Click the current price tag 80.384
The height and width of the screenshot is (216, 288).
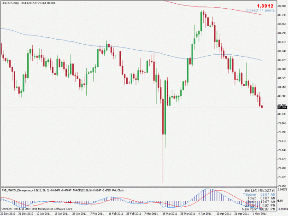282,107
